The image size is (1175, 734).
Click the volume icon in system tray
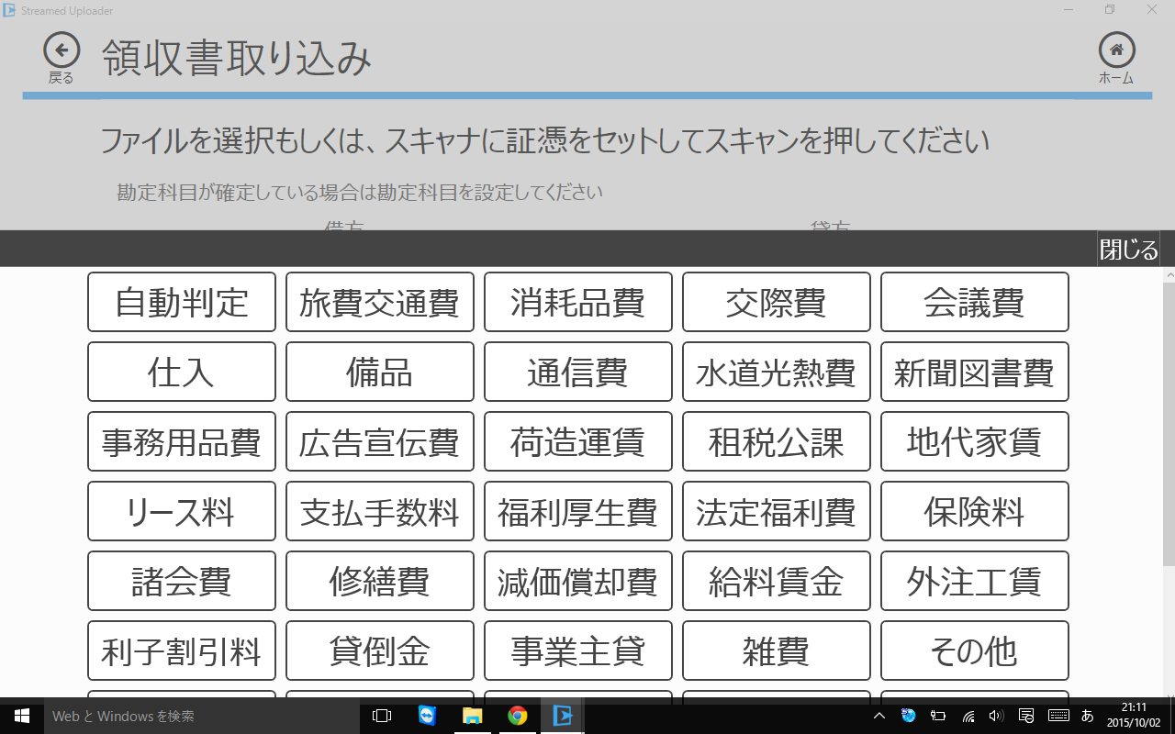tap(995, 715)
